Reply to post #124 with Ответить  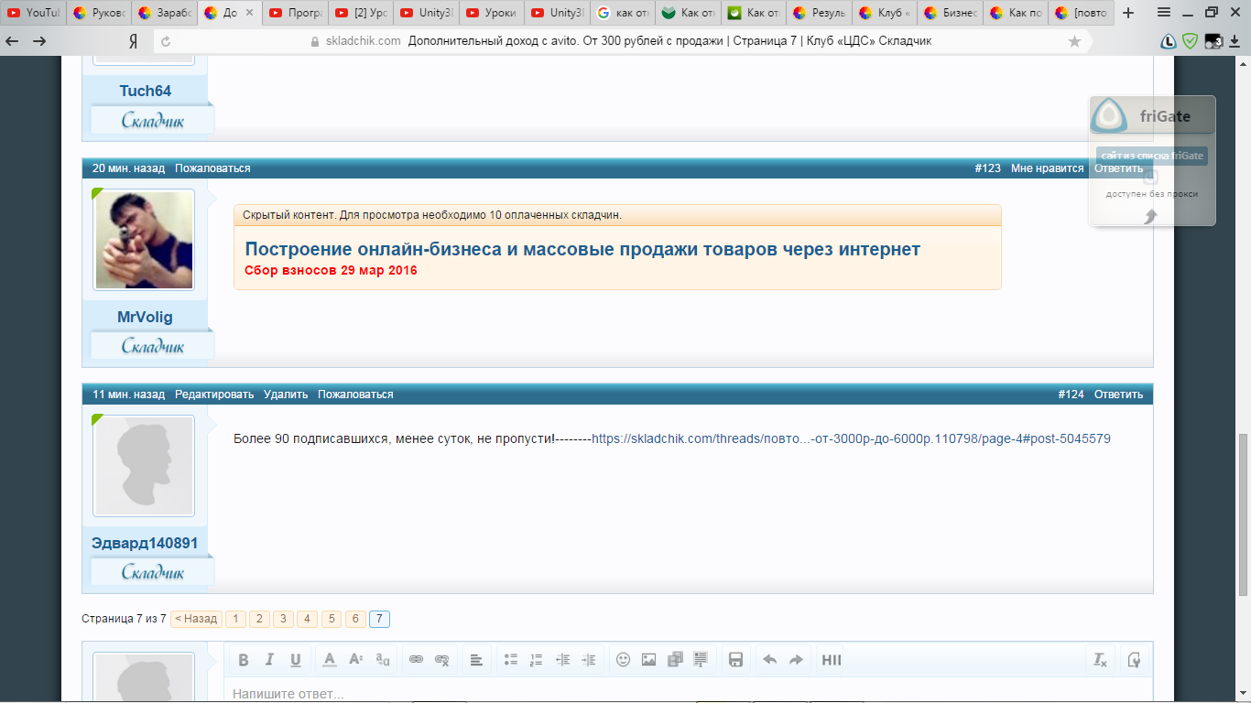(x=1118, y=395)
